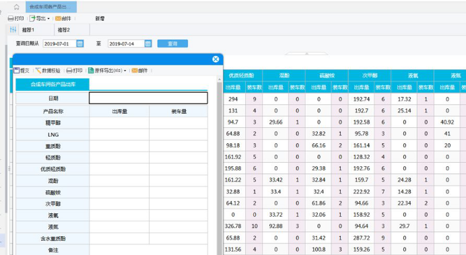
Task: Click the scroll-up arrow in the dialog
Action: 220,79
